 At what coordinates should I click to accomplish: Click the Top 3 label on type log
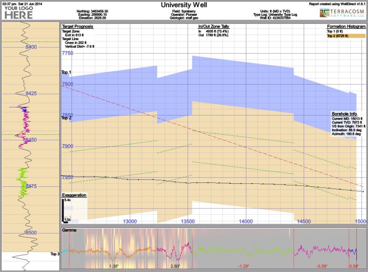[55, 254]
